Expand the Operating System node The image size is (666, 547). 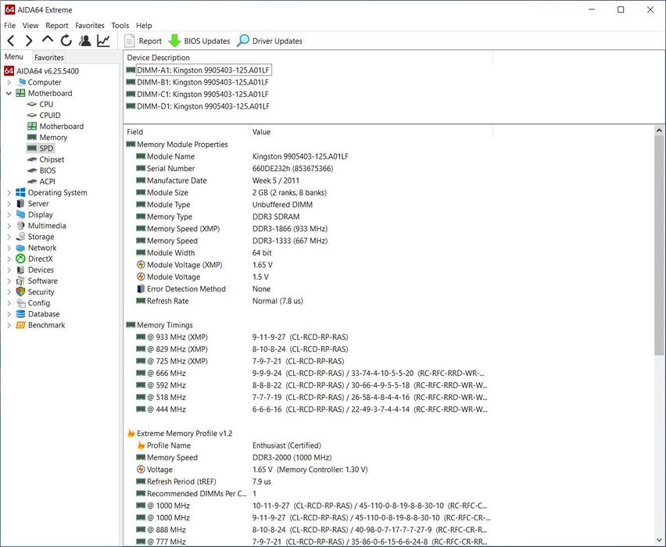pos(9,193)
